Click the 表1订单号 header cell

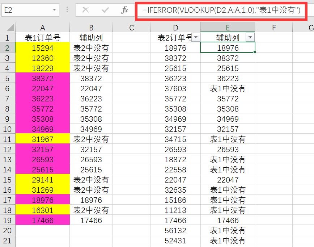click(42, 38)
